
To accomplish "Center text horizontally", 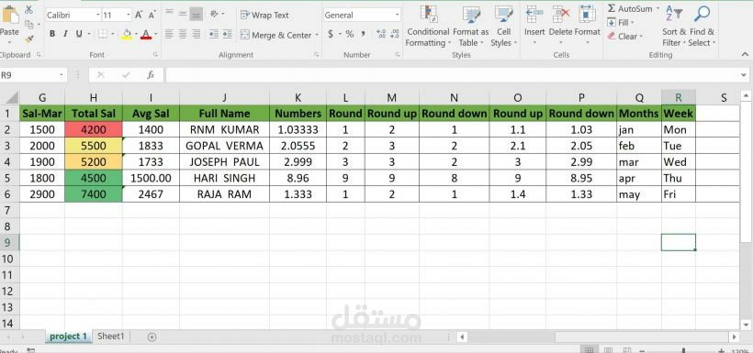I will point(183,34).
